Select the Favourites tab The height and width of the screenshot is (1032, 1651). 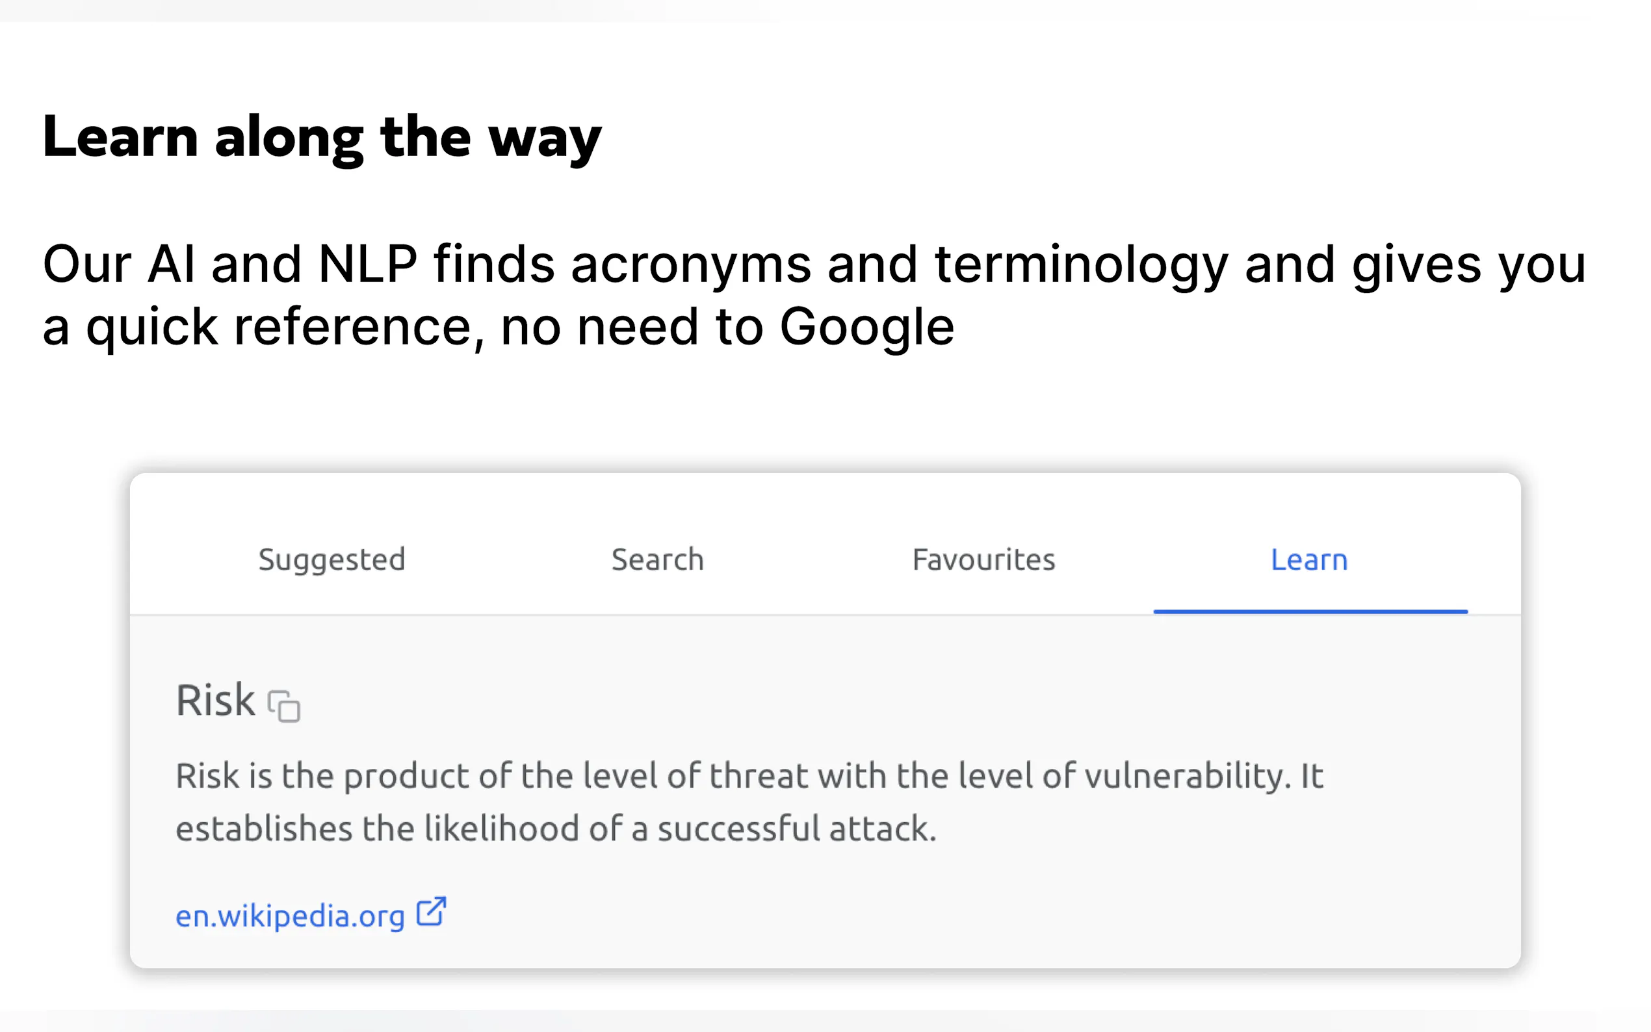pos(983,560)
